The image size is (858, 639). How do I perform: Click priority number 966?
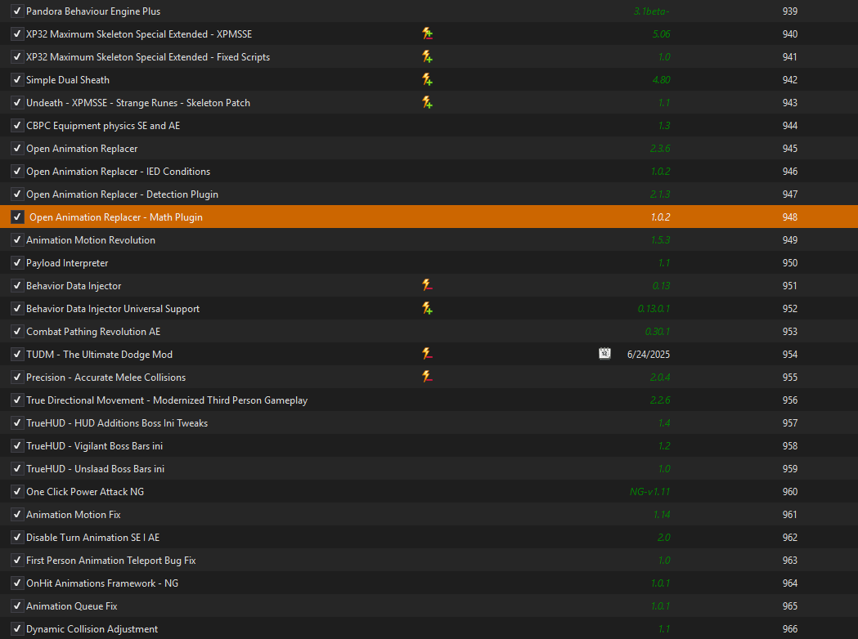[789, 628]
